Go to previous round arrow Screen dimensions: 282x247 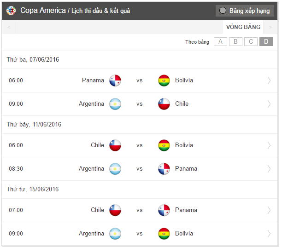pyautogui.click(x=9, y=27)
